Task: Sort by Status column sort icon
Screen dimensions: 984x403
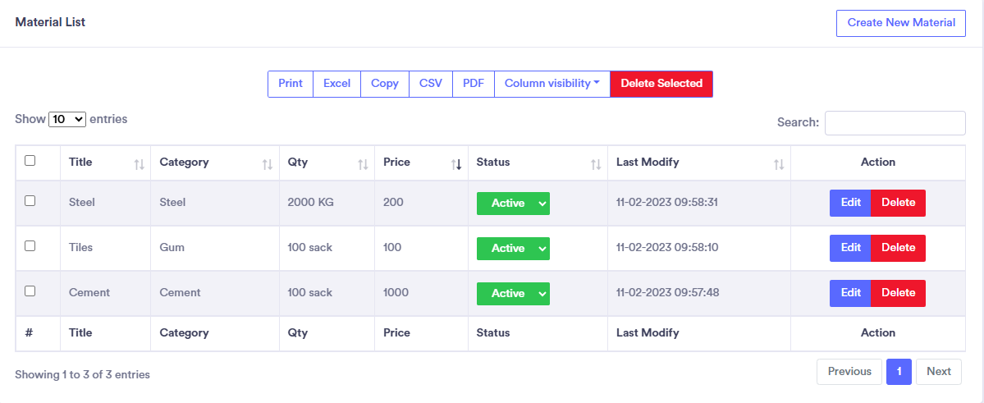Action: pyautogui.click(x=596, y=165)
